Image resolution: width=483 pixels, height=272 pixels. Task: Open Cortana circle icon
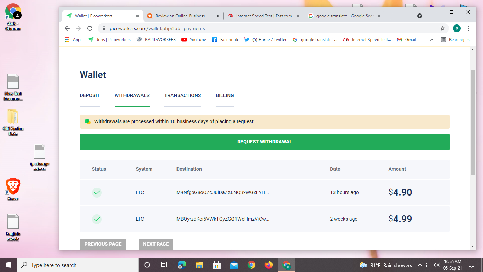pyautogui.click(x=147, y=265)
